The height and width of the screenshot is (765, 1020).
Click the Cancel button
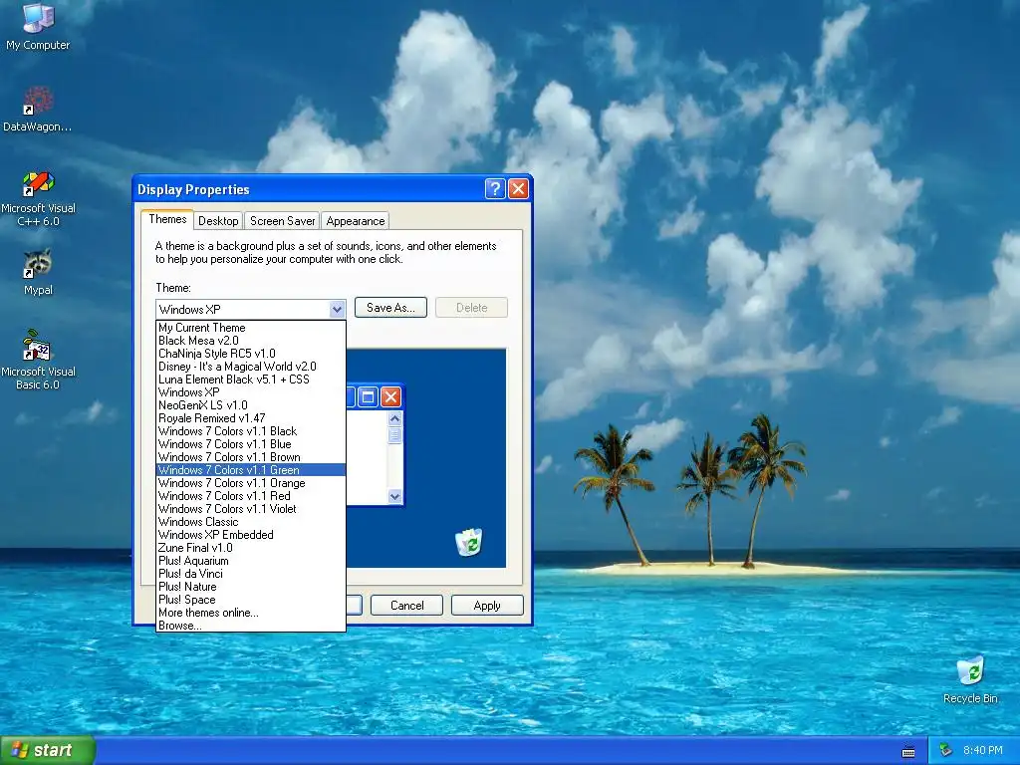(406, 605)
